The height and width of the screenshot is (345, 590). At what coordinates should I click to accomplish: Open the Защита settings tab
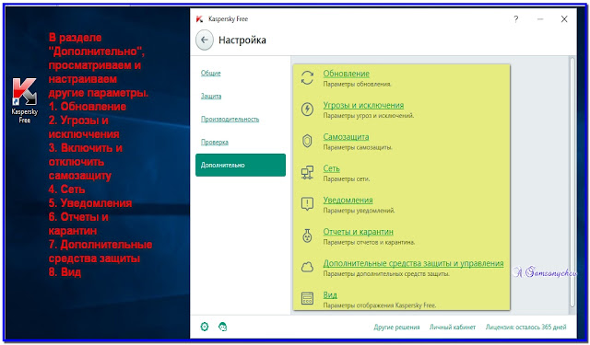(x=211, y=96)
